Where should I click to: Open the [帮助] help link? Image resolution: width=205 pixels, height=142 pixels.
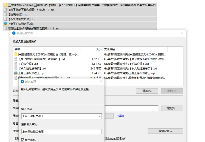click(x=120, y=116)
